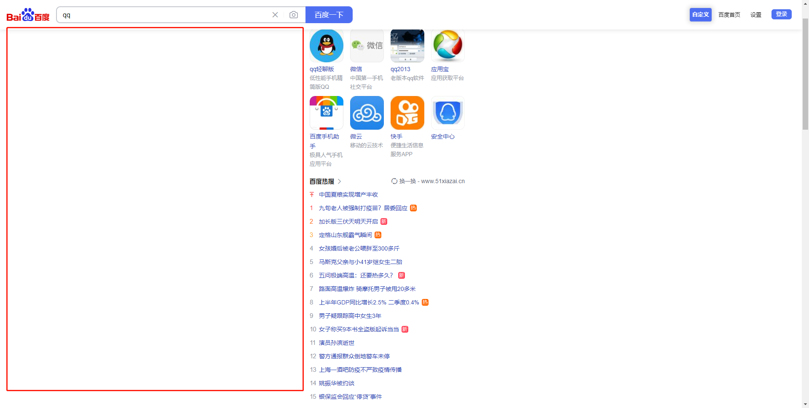Open the qq轻聊版 app icon
Viewport: 809px width, 408px height.
click(x=326, y=45)
